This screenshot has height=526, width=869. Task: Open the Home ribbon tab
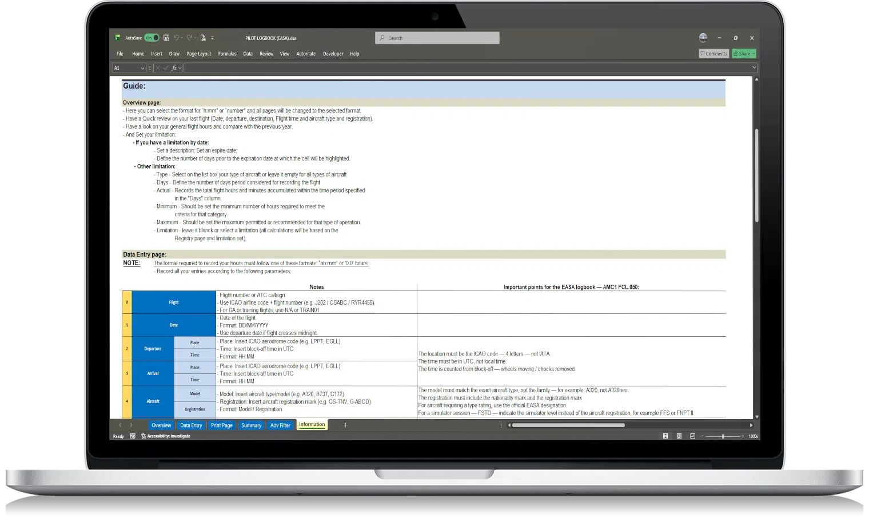pos(138,54)
